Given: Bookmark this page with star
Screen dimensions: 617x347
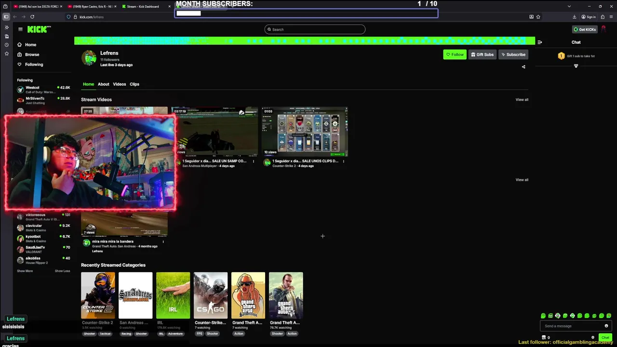Looking at the screenshot, I should [538, 17].
